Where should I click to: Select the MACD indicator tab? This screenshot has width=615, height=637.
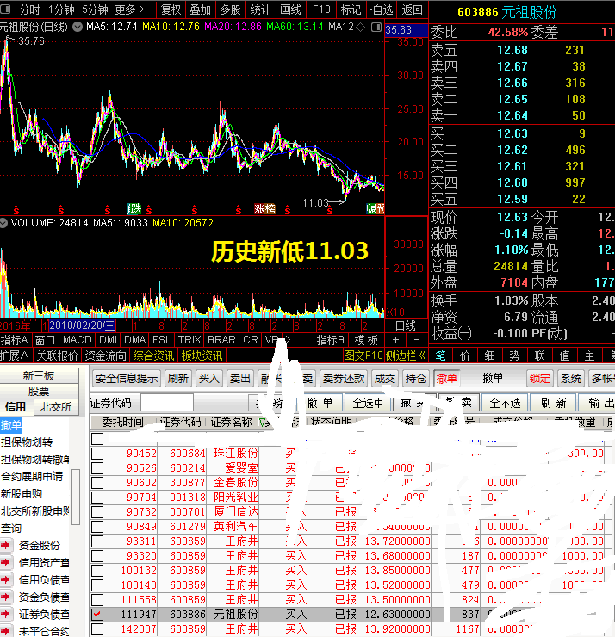(x=78, y=340)
